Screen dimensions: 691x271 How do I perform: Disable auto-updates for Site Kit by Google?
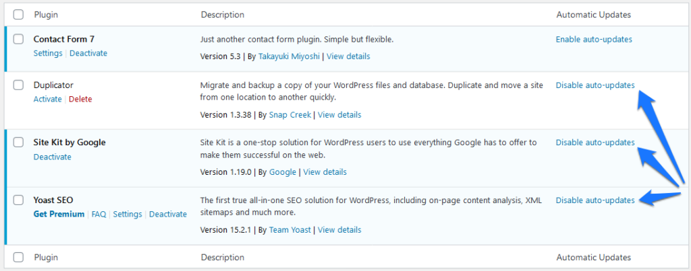pyautogui.click(x=595, y=143)
